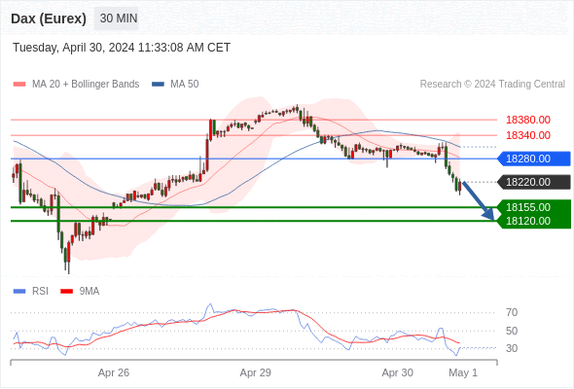The image size is (574, 389).
Task: Click the Dax (Eurex) chart title
Action: [x=49, y=18]
